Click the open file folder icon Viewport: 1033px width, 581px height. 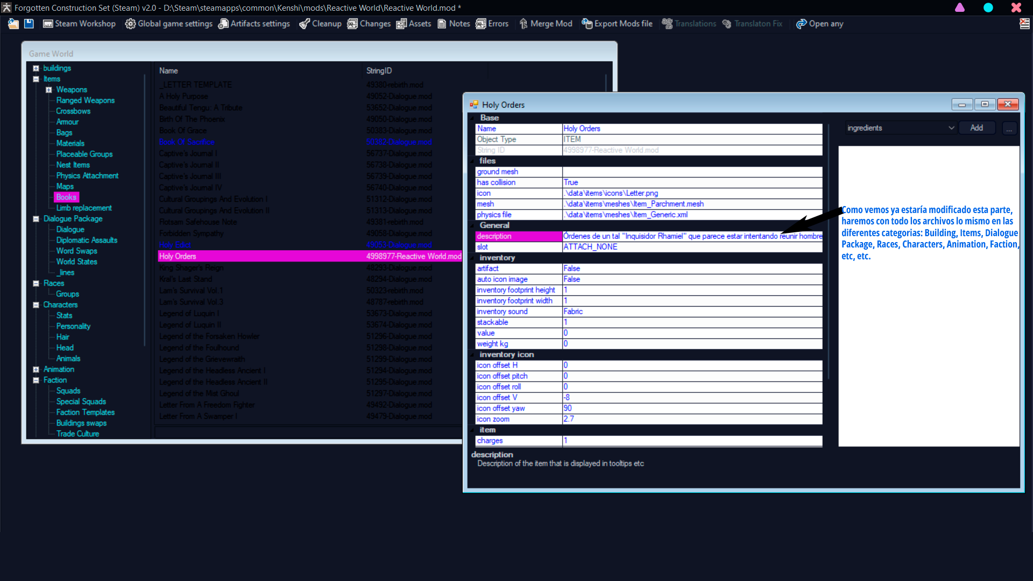13,24
